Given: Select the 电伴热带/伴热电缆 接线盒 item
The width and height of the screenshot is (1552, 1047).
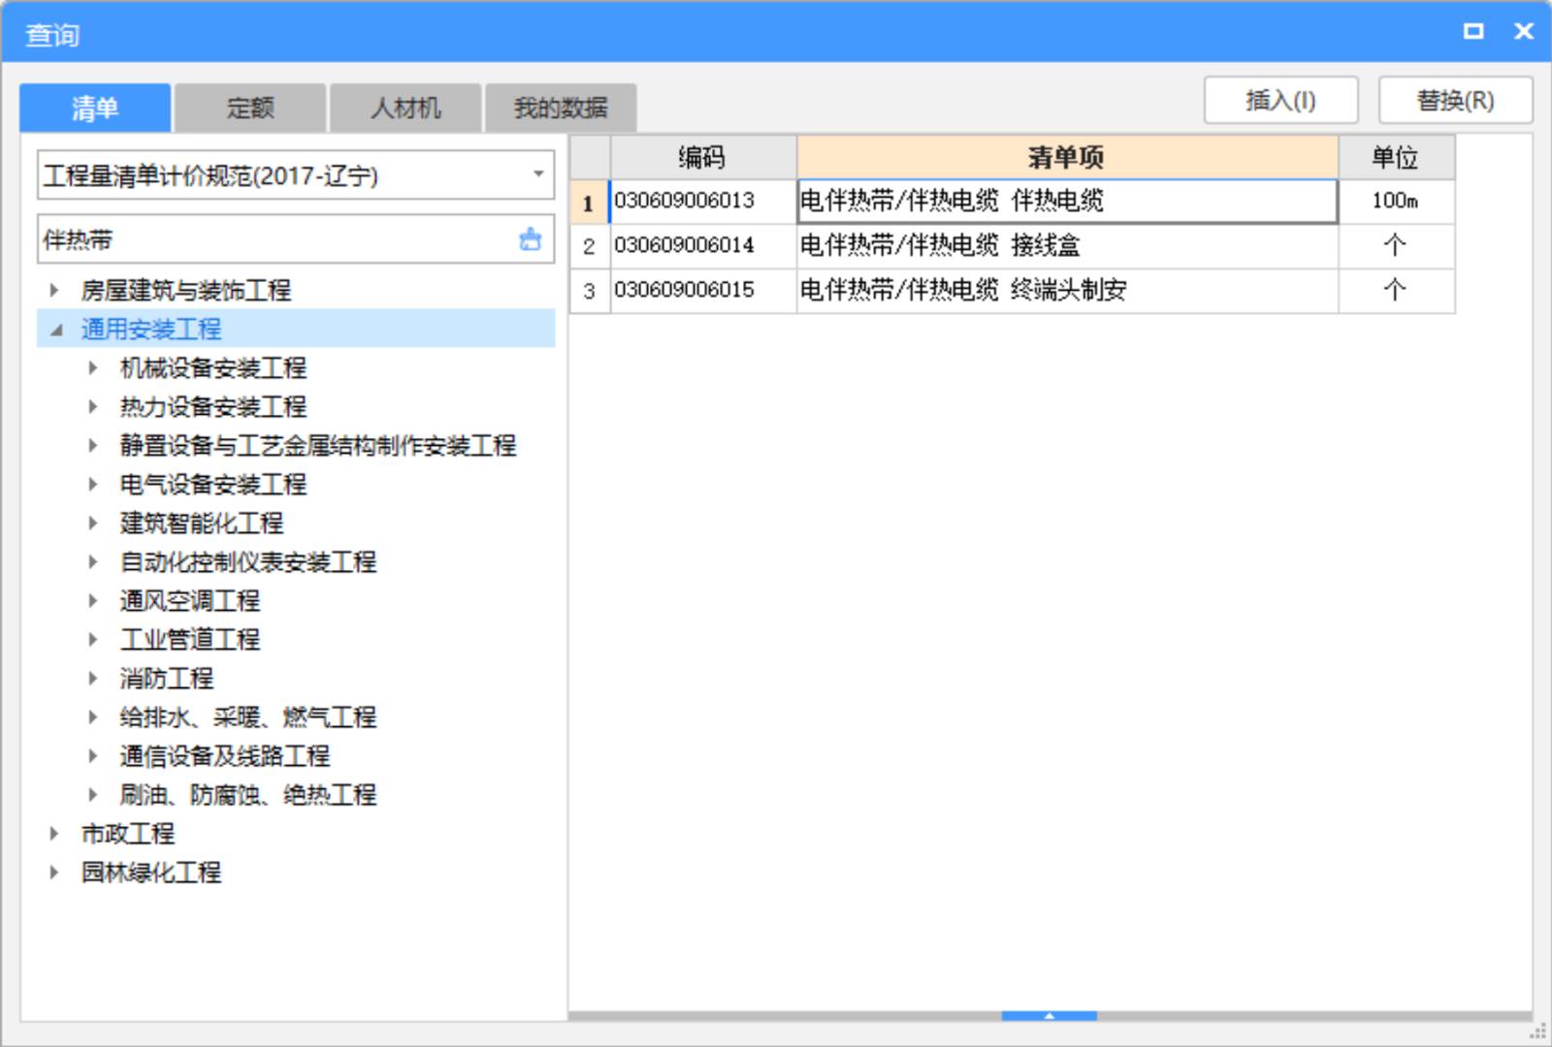Looking at the screenshot, I should pos(1067,245).
